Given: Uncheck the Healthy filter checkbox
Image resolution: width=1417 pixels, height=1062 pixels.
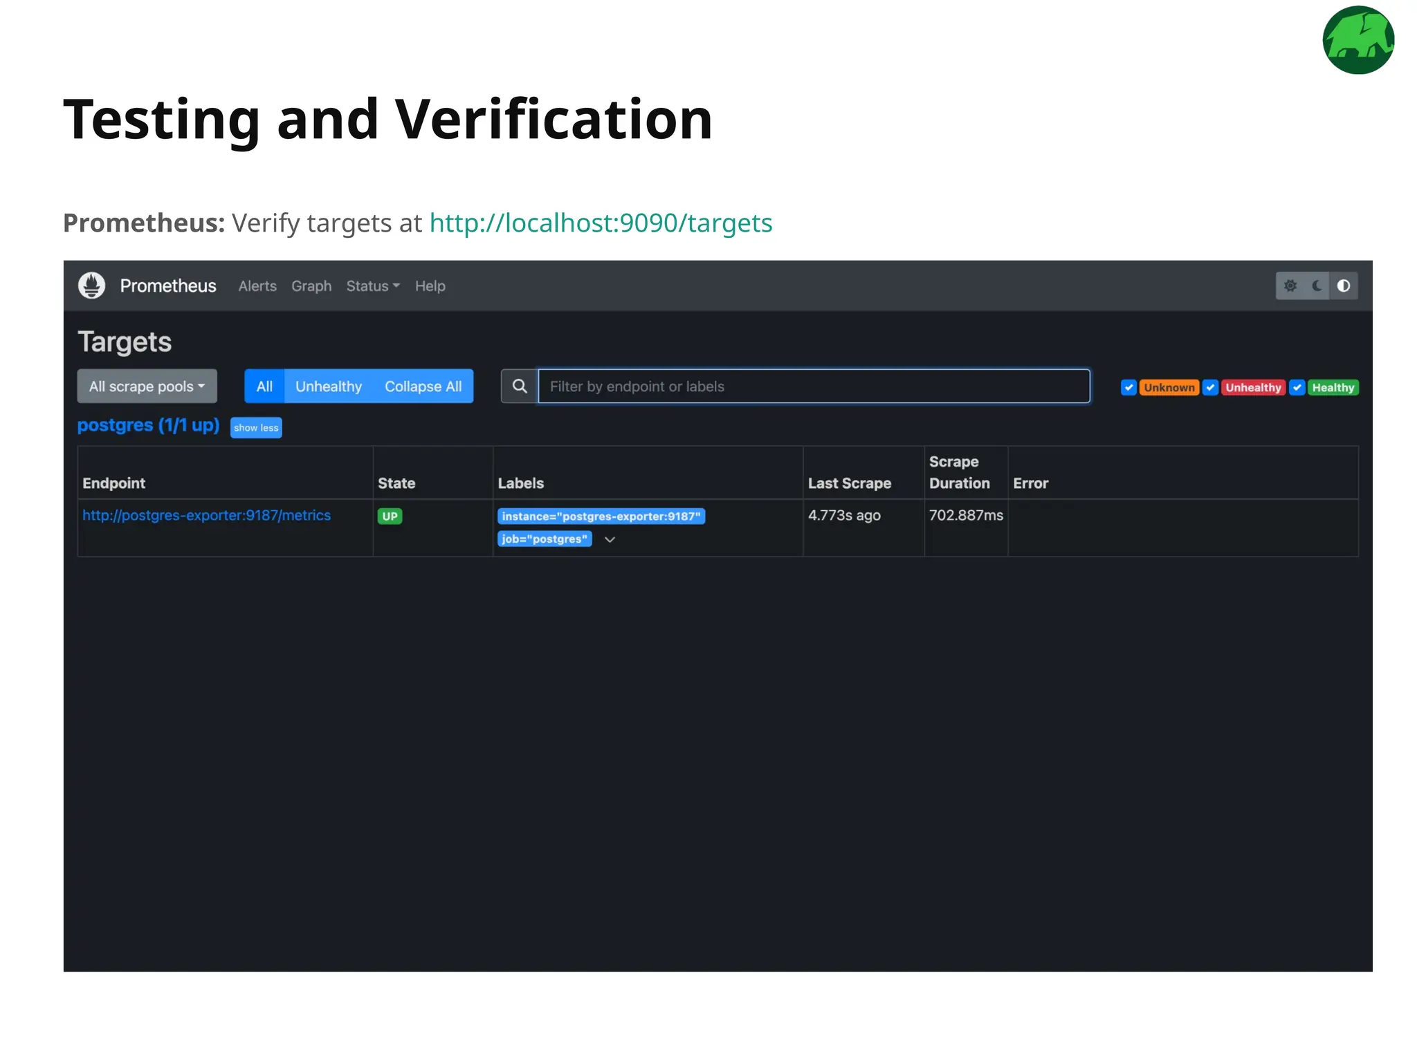Looking at the screenshot, I should 1297,387.
